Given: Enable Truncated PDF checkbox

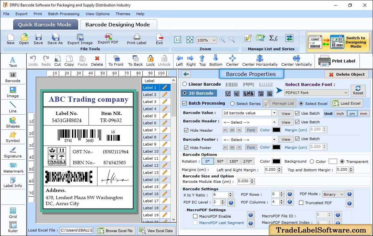Looking at the screenshot, I should coord(301,203).
